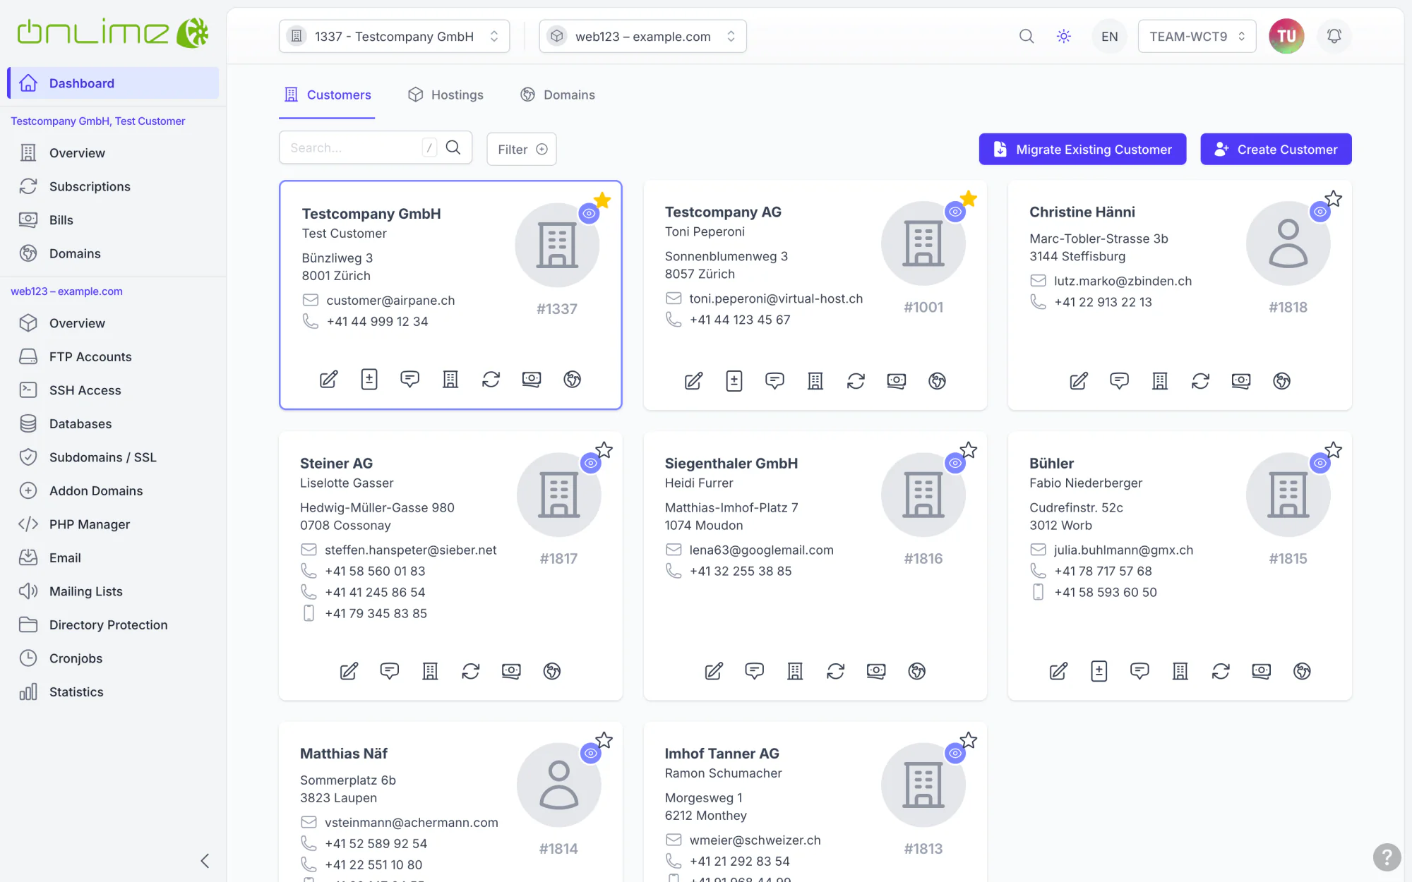Click the header search magnifier icon
1412x882 pixels.
click(x=1027, y=36)
